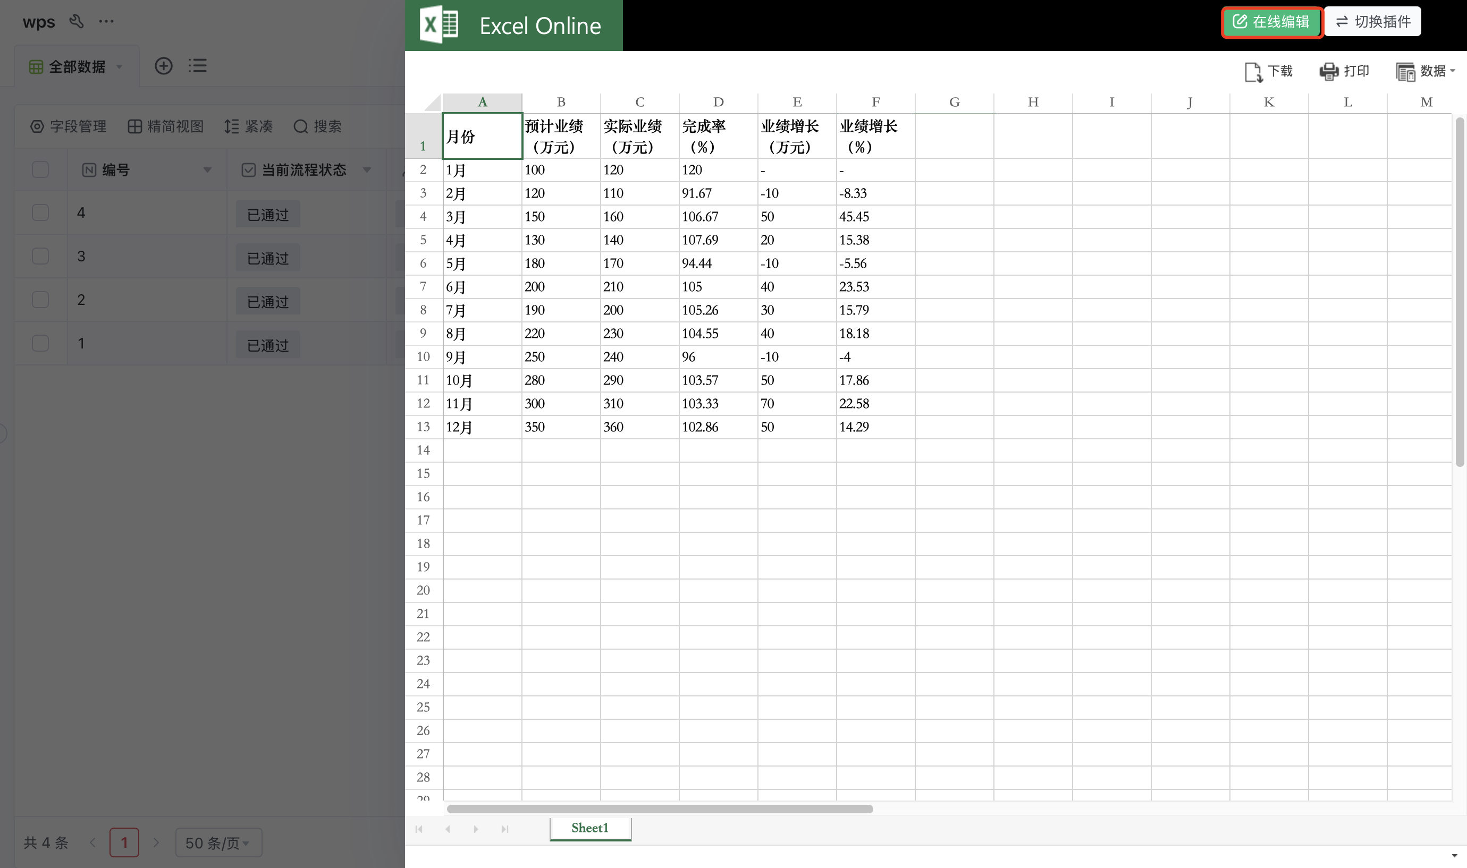The image size is (1467, 868).
Task: Click the Excel Online logo icon
Action: click(x=439, y=25)
